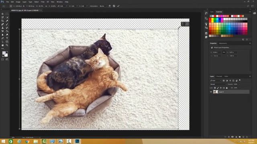Select the History Brush tool
This screenshot has width=257, height=144.
[x=7, y=28]
